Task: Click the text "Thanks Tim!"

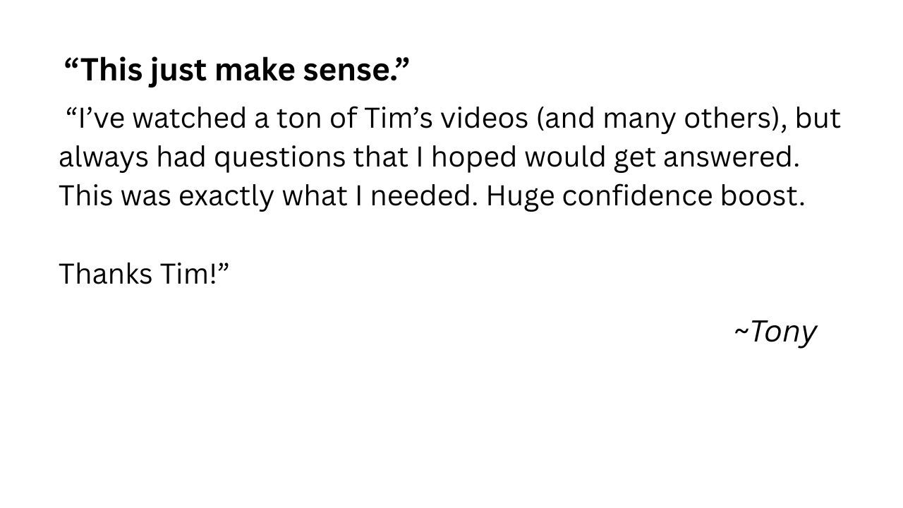Action: click(144, 274)
